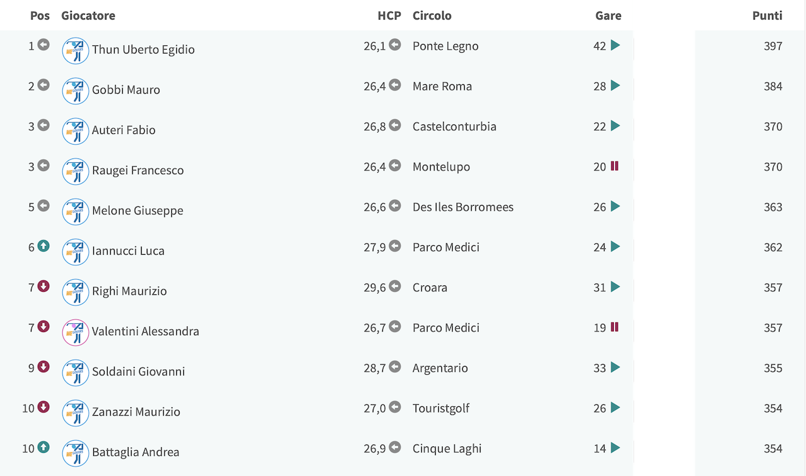Click the HCP arrow icon beside 26,1
Image resolution: width=806 pixels, height=476 pixels.
pyautogui.click(x=395, y=45)
